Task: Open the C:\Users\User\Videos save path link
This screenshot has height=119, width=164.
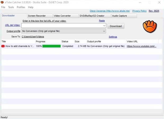Action: click(x=33, y=37)
